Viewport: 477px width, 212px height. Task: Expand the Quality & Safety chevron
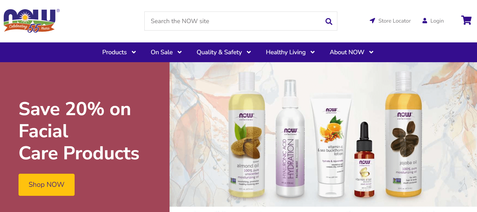tap(249, 52)
